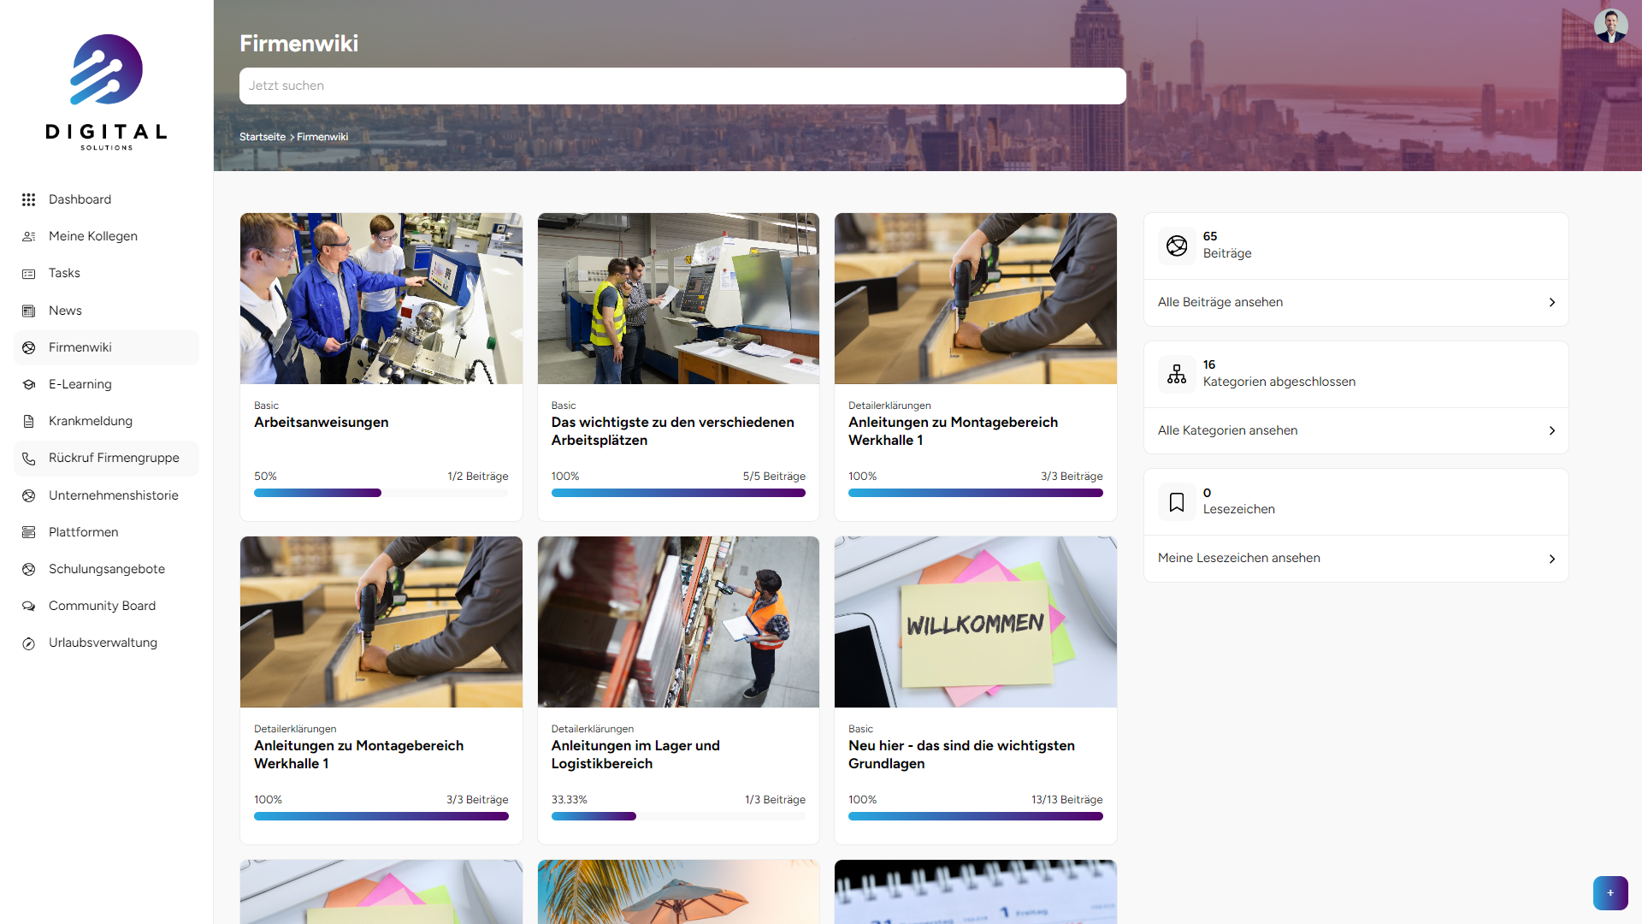Click the Plattformen sidebar icon
The width and height of the screenshot is (1642, 924).
tap(28, 532)
